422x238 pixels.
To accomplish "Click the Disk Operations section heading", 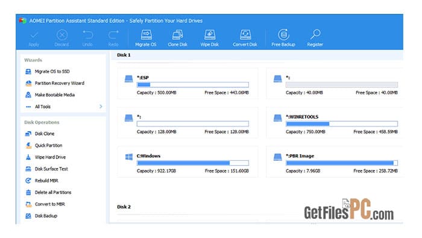I will pos(42,122).
